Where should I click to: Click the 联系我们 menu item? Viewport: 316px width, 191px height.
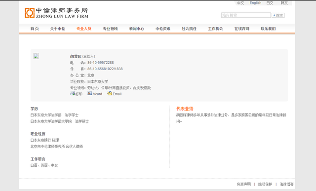pos(268,29)
